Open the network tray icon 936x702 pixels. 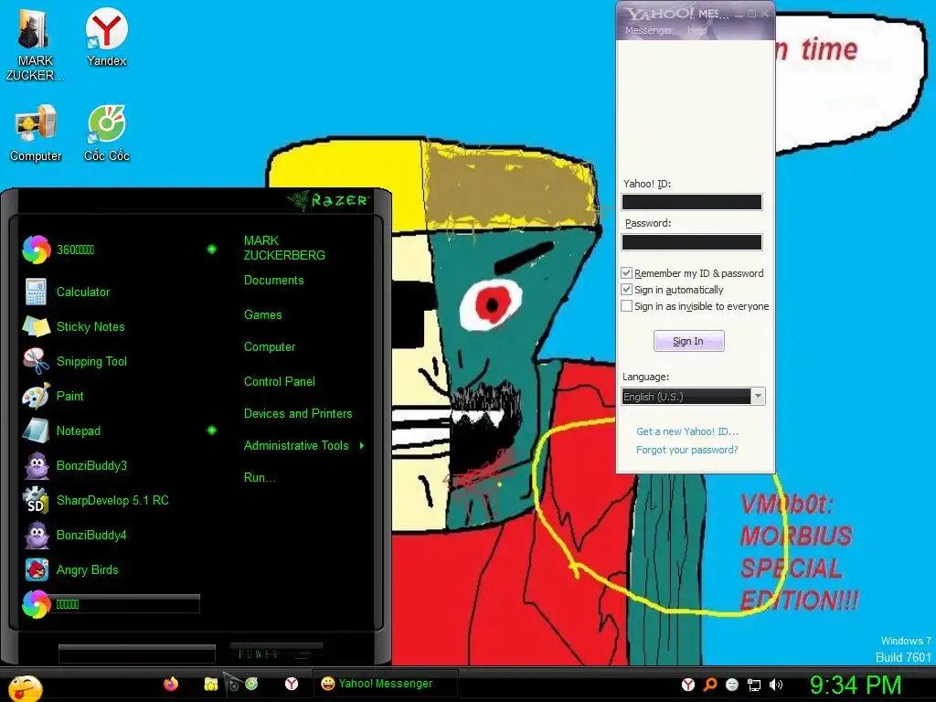point(754,685)
